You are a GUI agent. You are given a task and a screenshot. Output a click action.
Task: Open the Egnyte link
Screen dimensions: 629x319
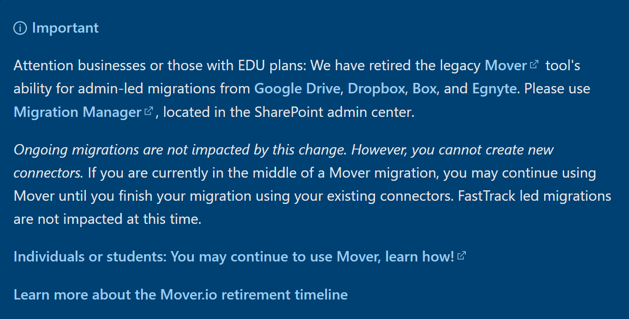point(494,88)
